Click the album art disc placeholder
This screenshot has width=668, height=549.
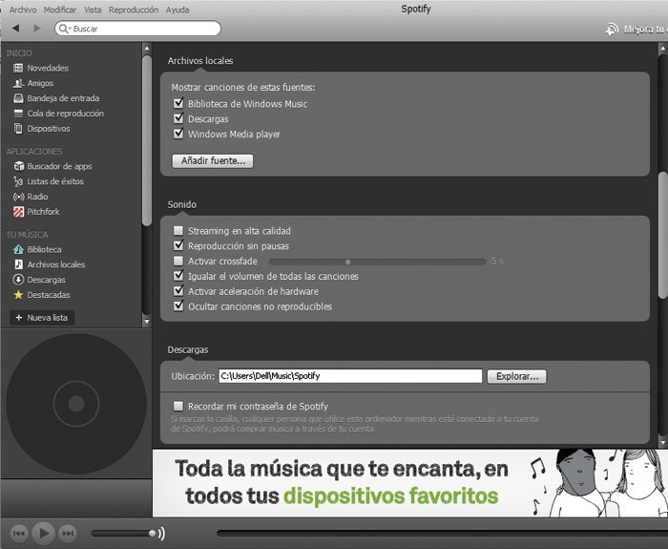[x=76, y=403]
